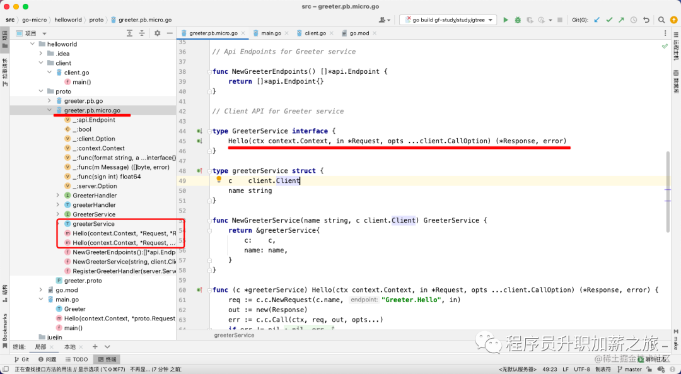Hide the project tool window
The height and width of the screenshot is (374, 681).
click(170, 33)
